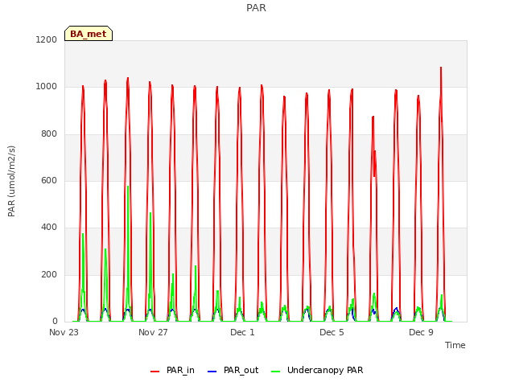The width and height of the screenshot is (515, 386).
Task: Click the 1000 y-axis tick label
Action: pyautogui.click(x=47, y=87)
